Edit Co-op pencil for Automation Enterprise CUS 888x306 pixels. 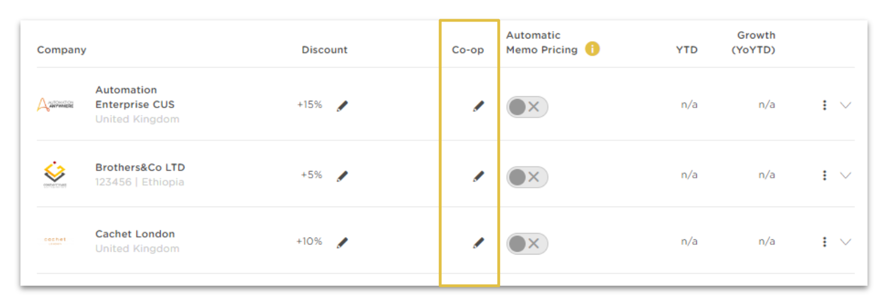[x=479, y=106]
